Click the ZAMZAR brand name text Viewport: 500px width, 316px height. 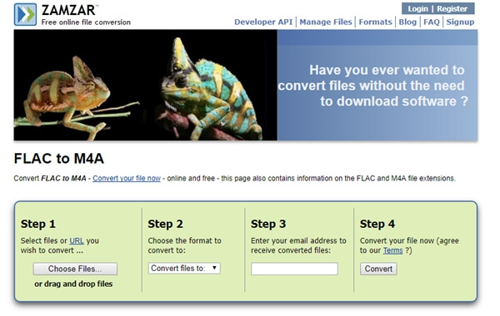point(68,10)
